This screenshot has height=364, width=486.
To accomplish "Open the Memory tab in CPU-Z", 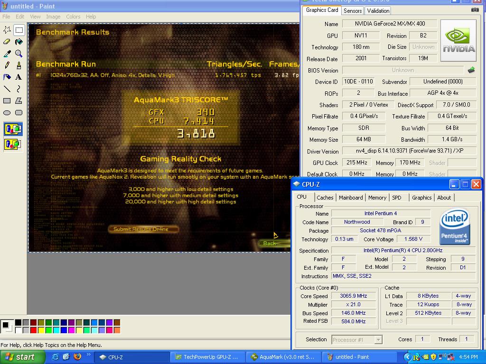I will (x=377, y=198).
